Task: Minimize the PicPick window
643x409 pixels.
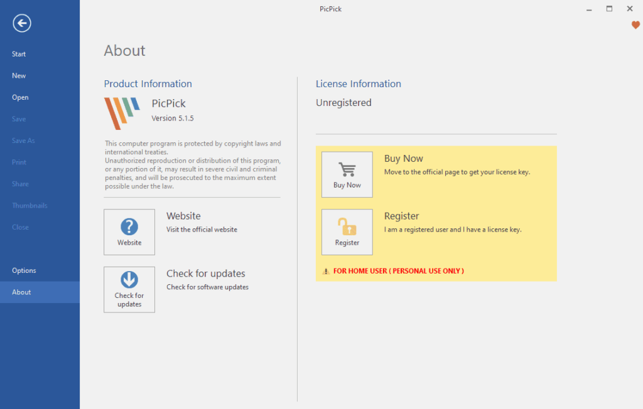Action: click(589, 9)
